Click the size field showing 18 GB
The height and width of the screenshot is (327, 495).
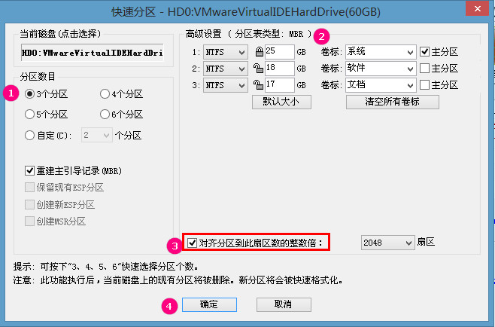pyautogui.click(x=280, y=69)
